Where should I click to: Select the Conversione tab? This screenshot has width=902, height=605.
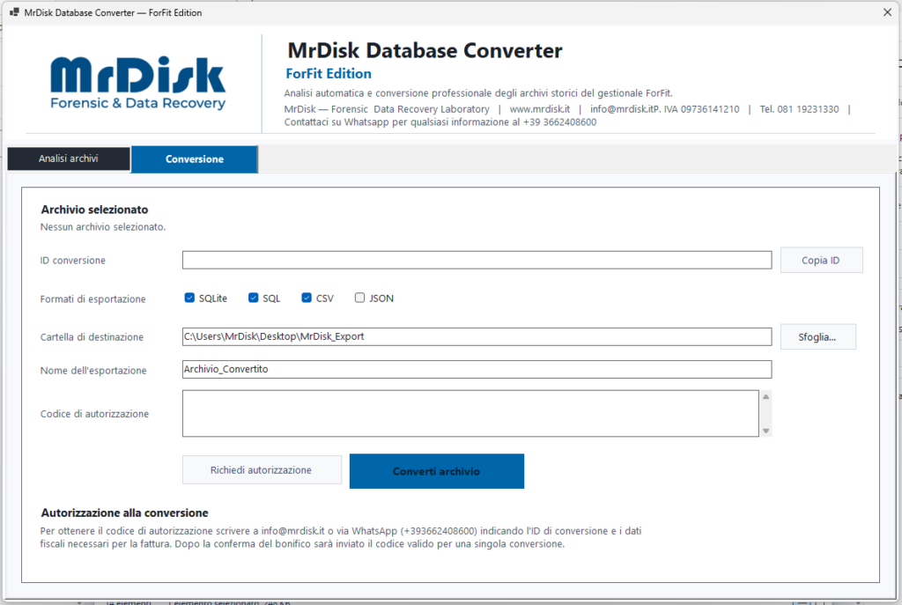(195, 159)
